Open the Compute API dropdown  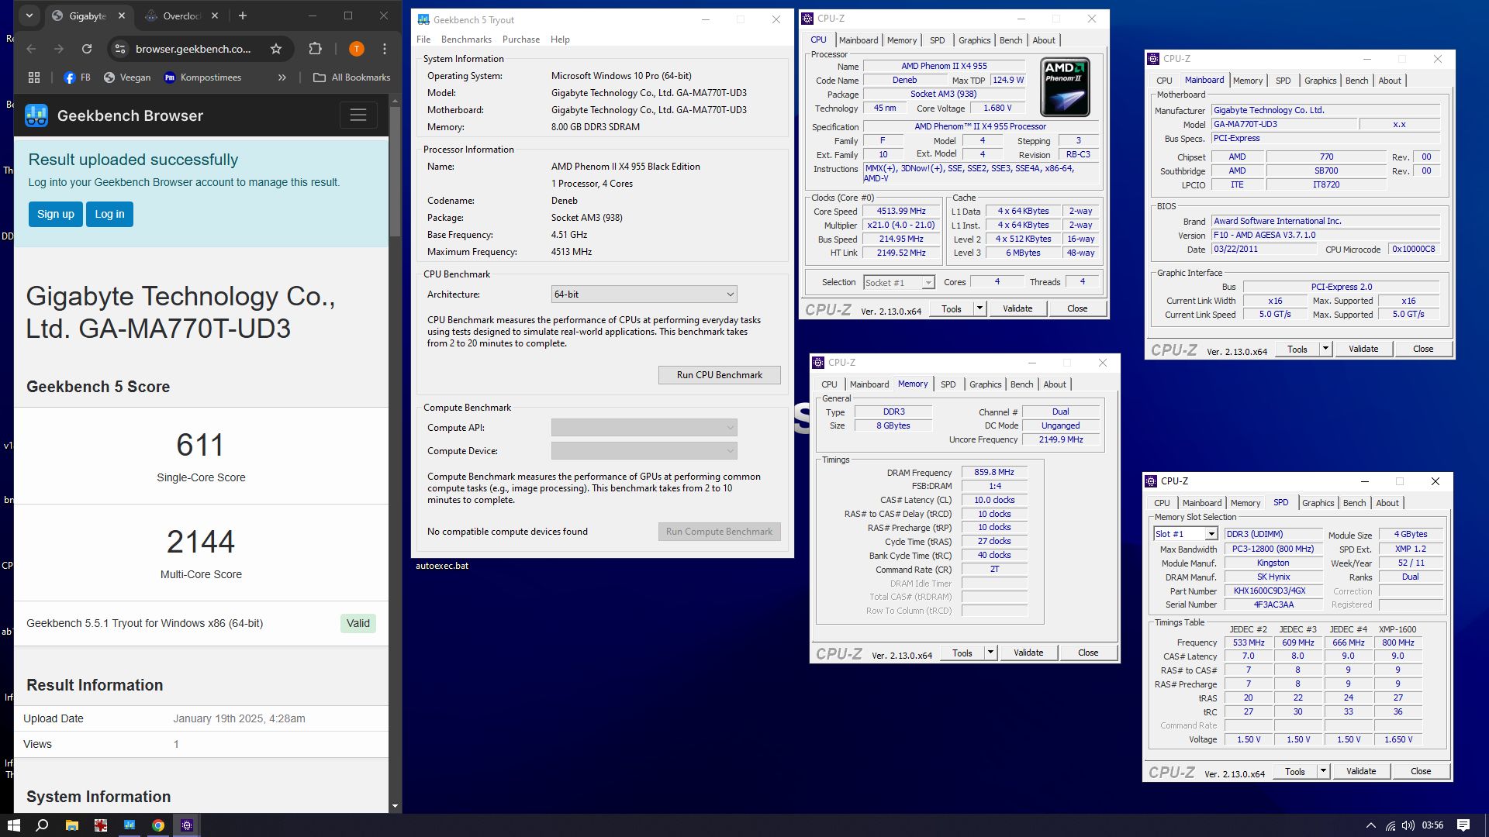click(x=644, y=427)
